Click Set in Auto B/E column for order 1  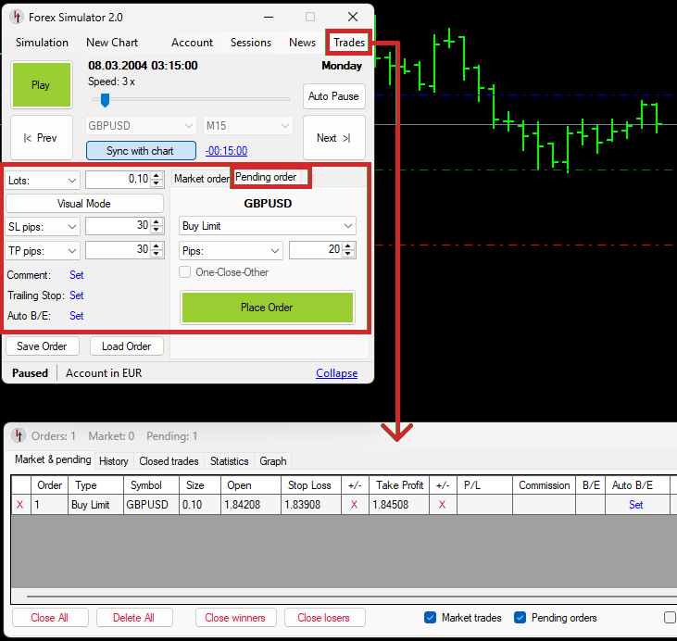636,505
